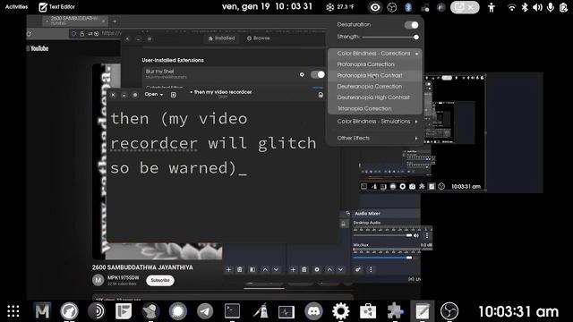573x322 pixels.
Task: Open the top bar clock and calendar
Action: click(267, 6)
